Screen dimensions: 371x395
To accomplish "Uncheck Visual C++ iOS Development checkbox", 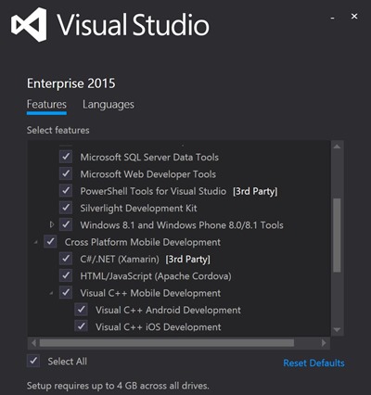I will coord(82,326).
